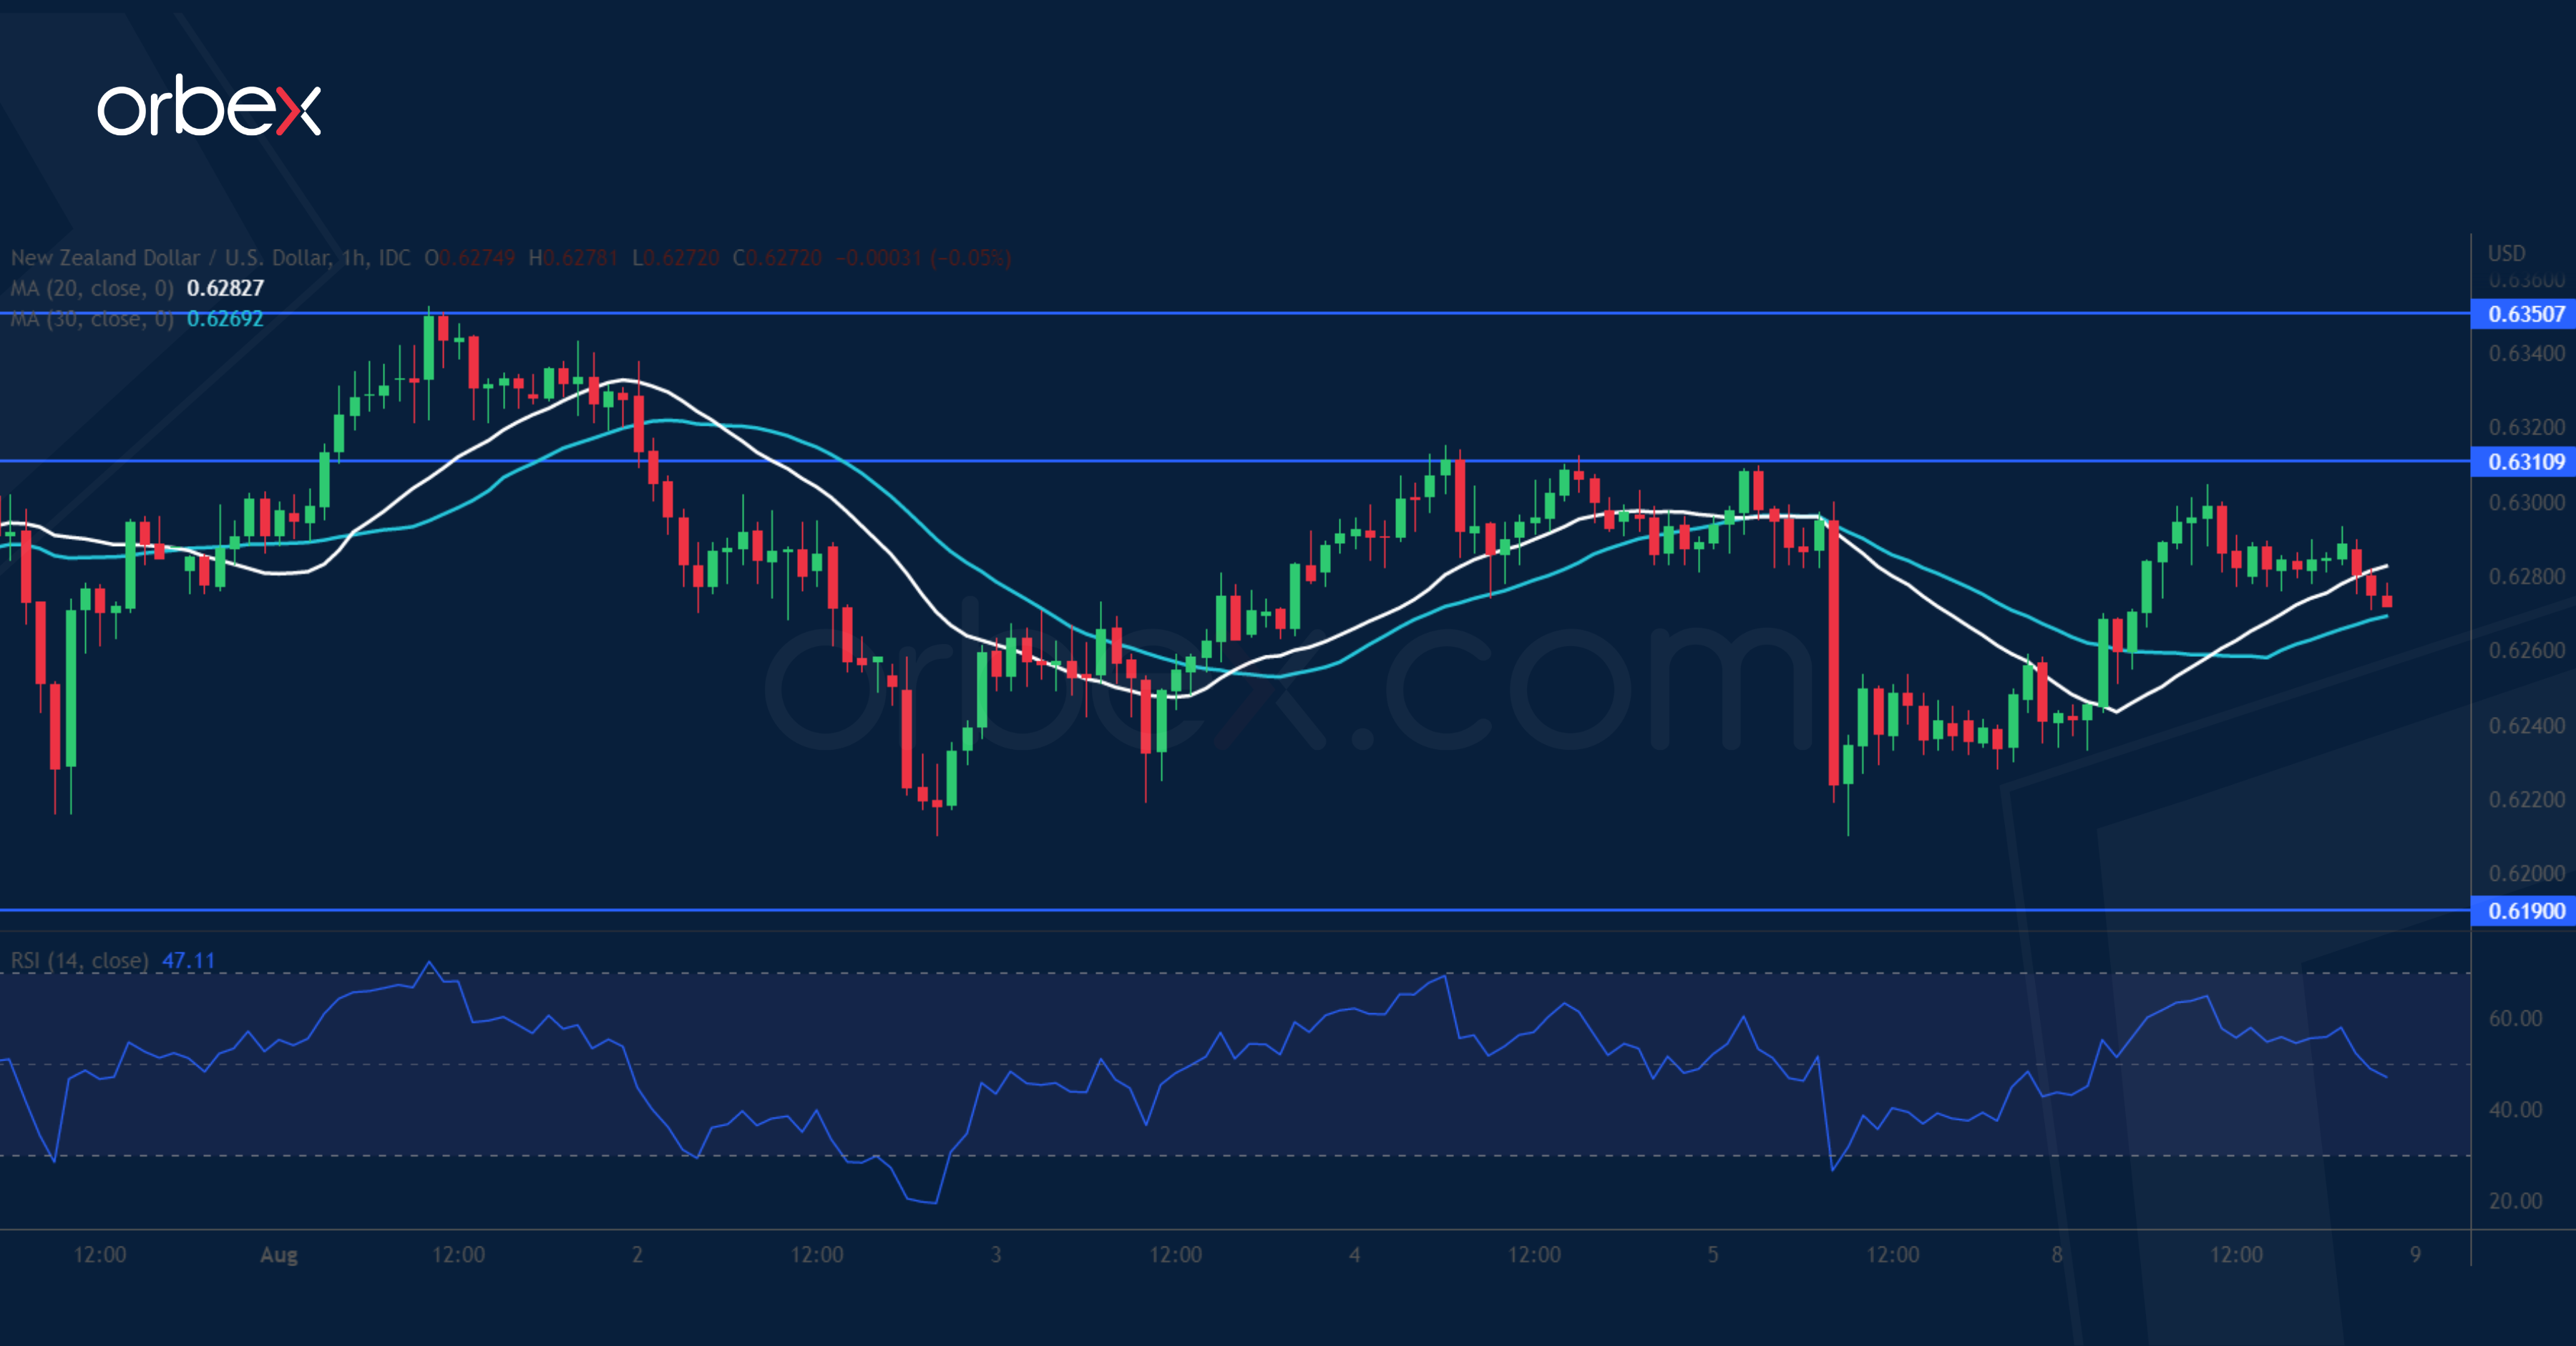Select the MA (30, close, 0) legend
The width and height of the screenshot is (2576, 1346).
(x=91, y=319)
